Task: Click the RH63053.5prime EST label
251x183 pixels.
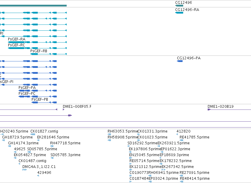Action: coord(123,131)
